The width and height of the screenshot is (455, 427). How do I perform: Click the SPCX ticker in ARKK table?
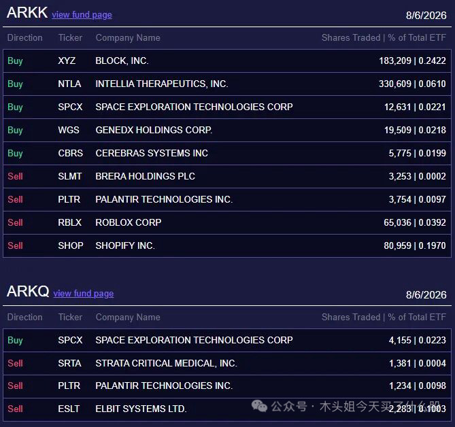pos(70,107)
